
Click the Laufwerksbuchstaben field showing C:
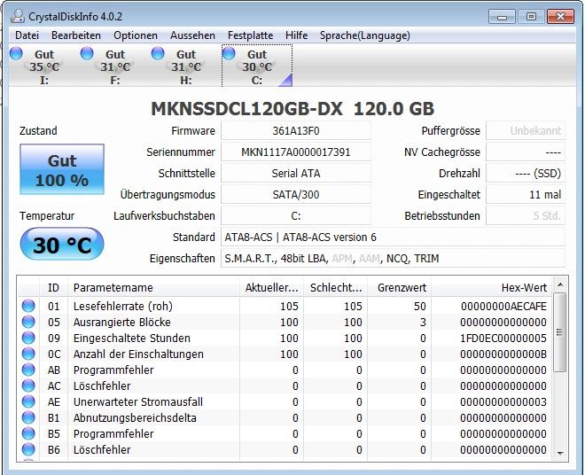coord(296,216)
